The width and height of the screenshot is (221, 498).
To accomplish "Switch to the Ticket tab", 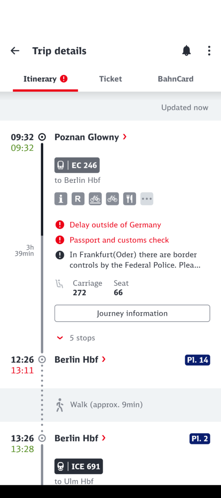I will [x=110, y=79].
